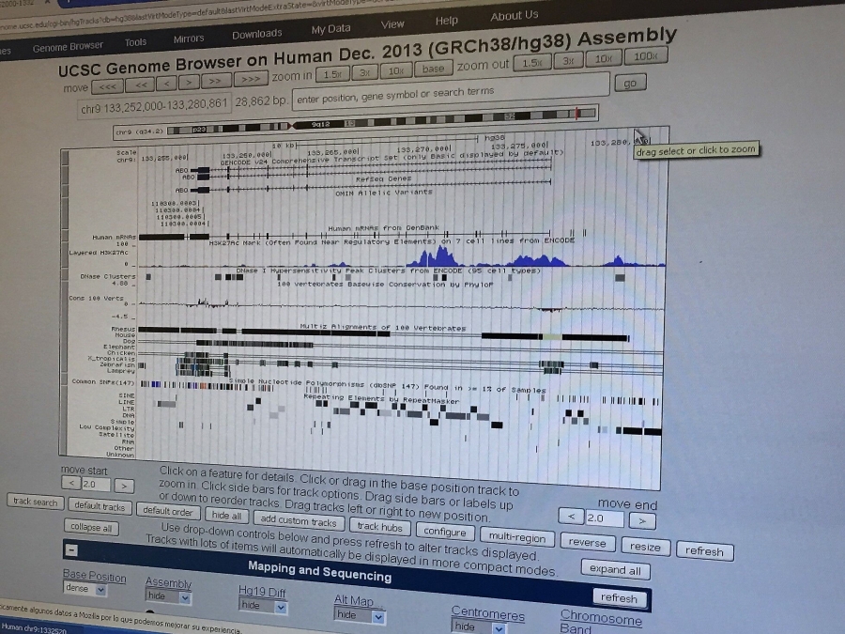Screen dimensions: 845x634
Task: Click the Base Position track link
Action: (x=94, y=576)
